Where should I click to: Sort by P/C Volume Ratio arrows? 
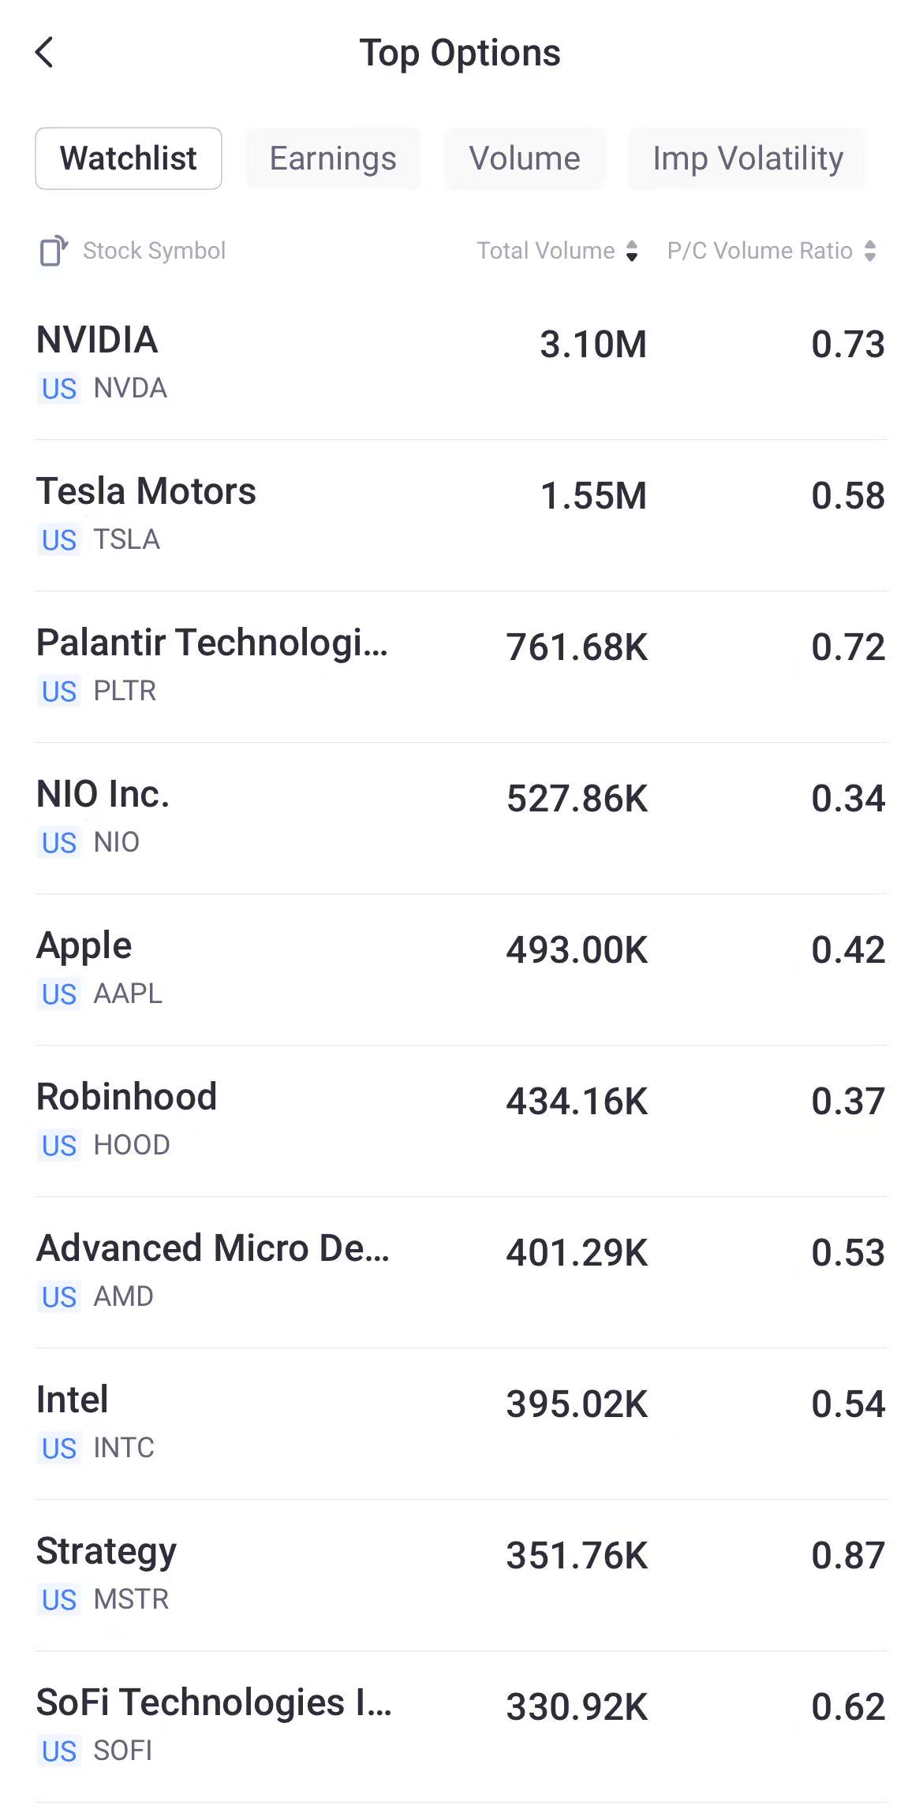pyautogui.click(x=869, y=252)
